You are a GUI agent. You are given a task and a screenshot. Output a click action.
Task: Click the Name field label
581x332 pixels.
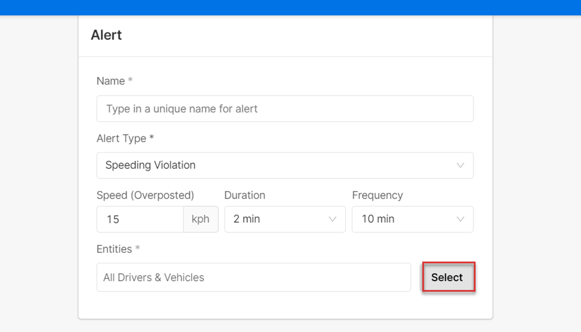click(x=111, y=81)
